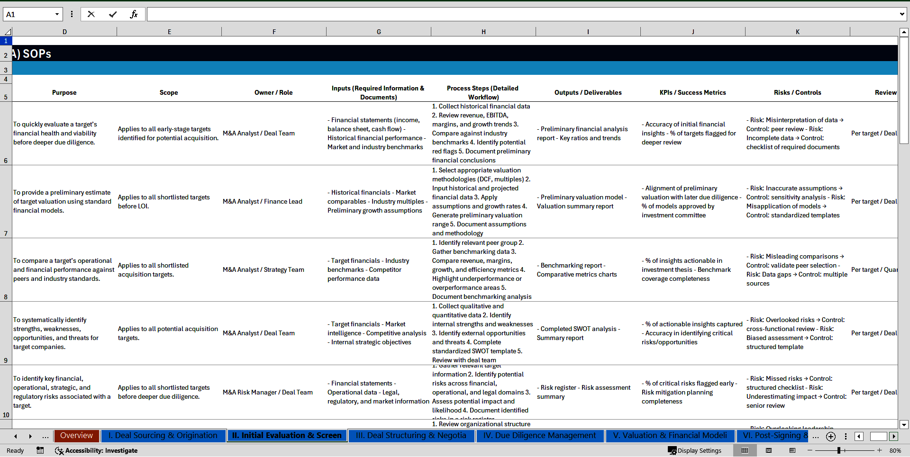Click the Cancel X icon in formula bar
This screenshot has width=910, height=457.
(91, 14)
